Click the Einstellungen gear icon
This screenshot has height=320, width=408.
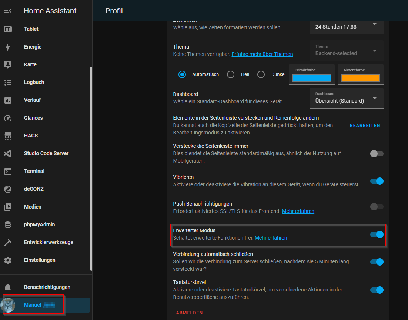pyautogui.click(x=8, y=260)
